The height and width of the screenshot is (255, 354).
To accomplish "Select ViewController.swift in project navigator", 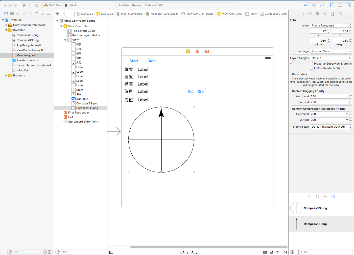I will click(x=30, y=50).
